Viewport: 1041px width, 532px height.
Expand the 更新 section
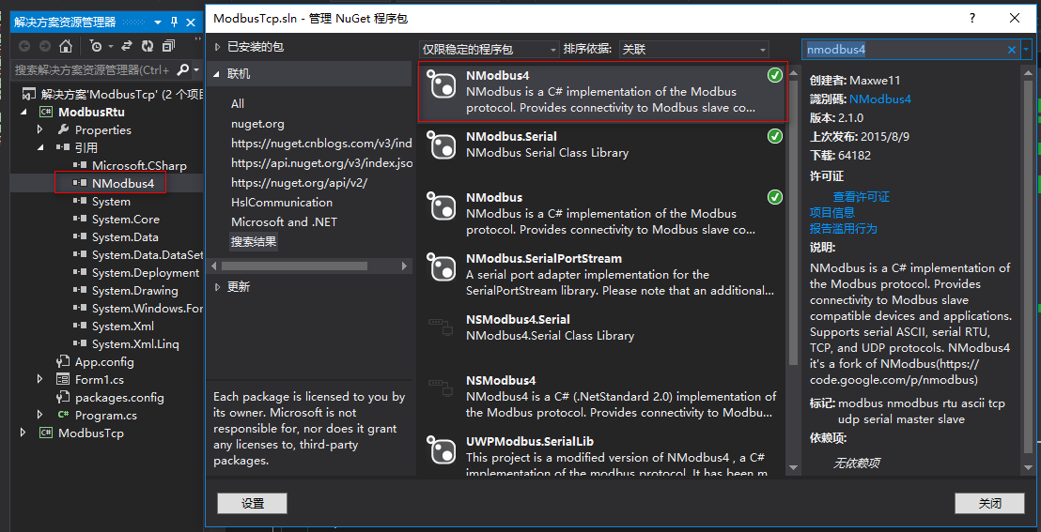click(217, 287)
